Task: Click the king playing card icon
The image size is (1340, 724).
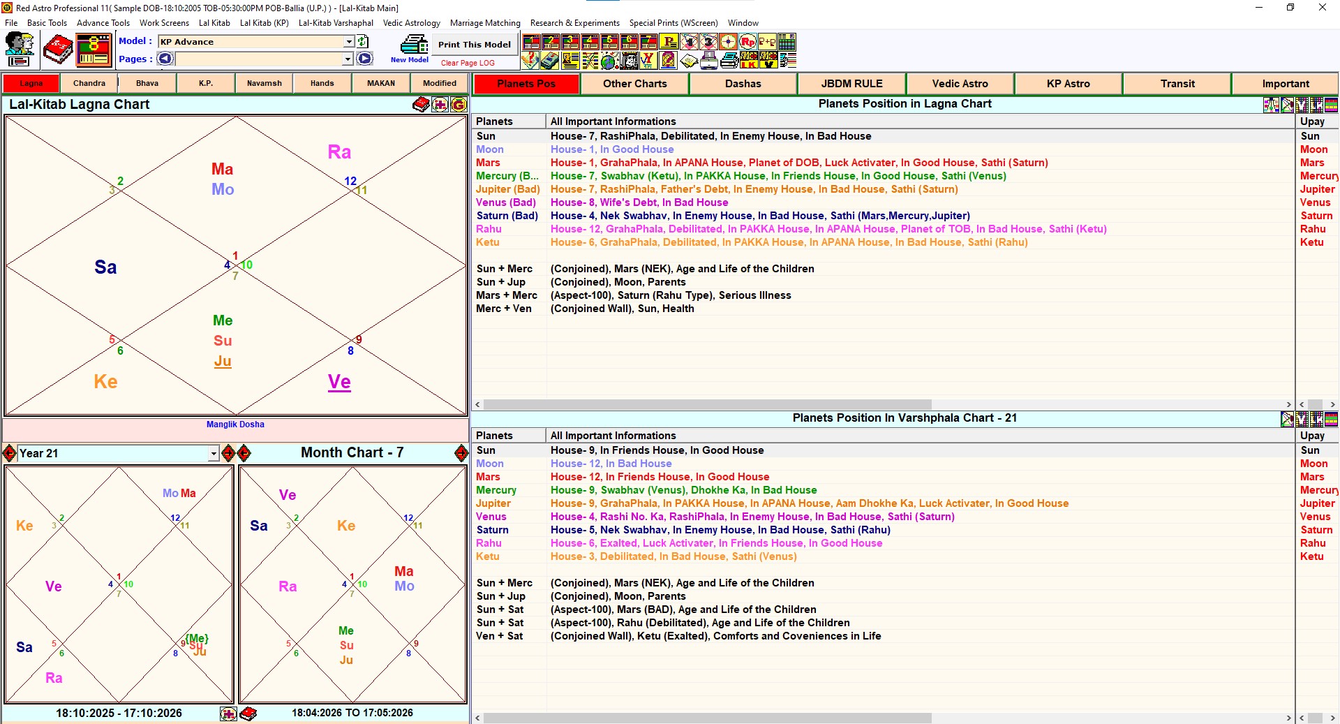Action: pyautogui.click(x=629, y=61)
